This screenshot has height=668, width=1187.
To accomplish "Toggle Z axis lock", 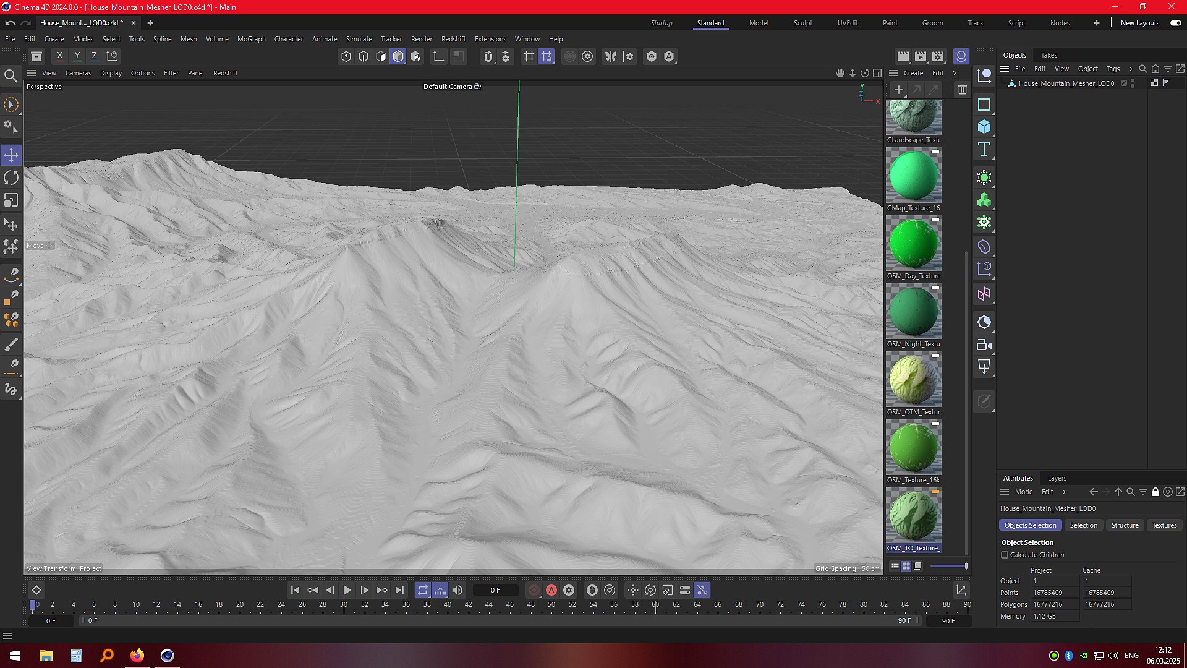I will (x=95, y=56).
